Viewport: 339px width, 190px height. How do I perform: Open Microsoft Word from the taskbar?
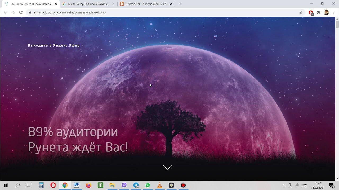(x=77, y=185)
